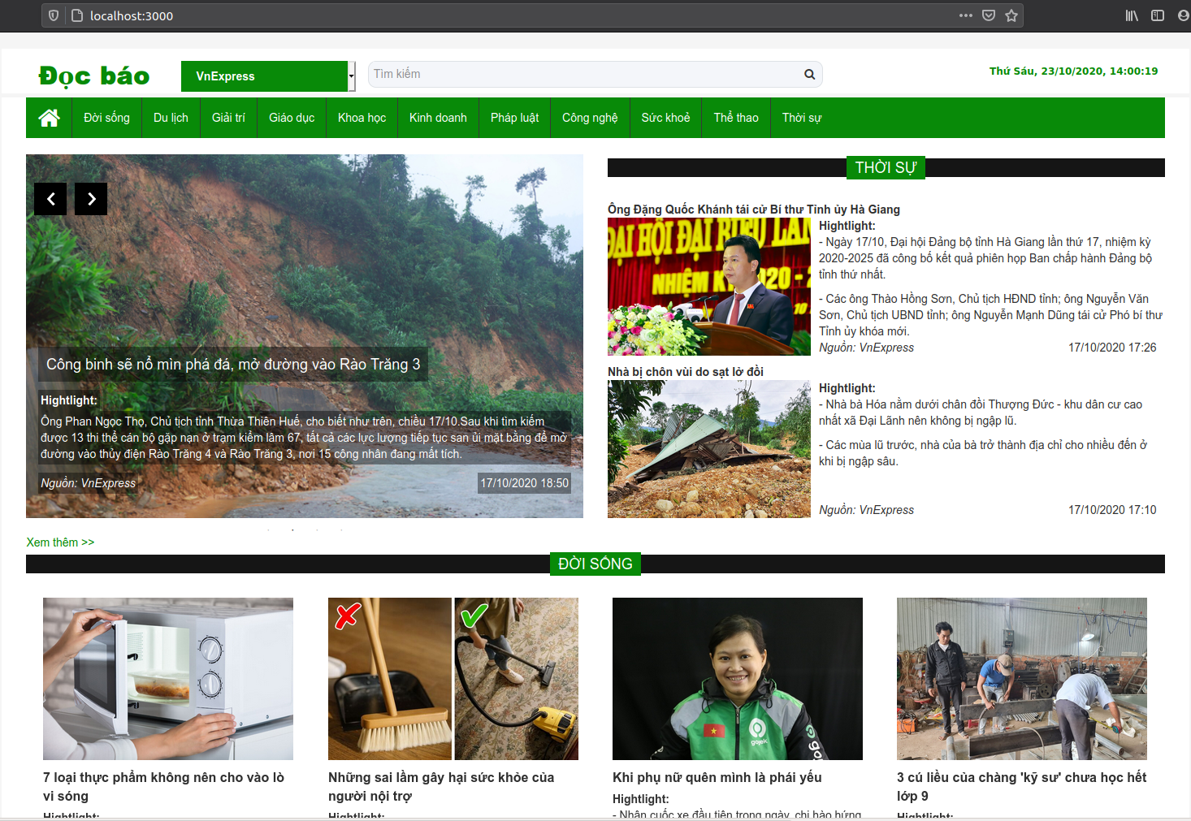Show the previous carousel slide
The image size is (1191, 821).
[50, 199]
